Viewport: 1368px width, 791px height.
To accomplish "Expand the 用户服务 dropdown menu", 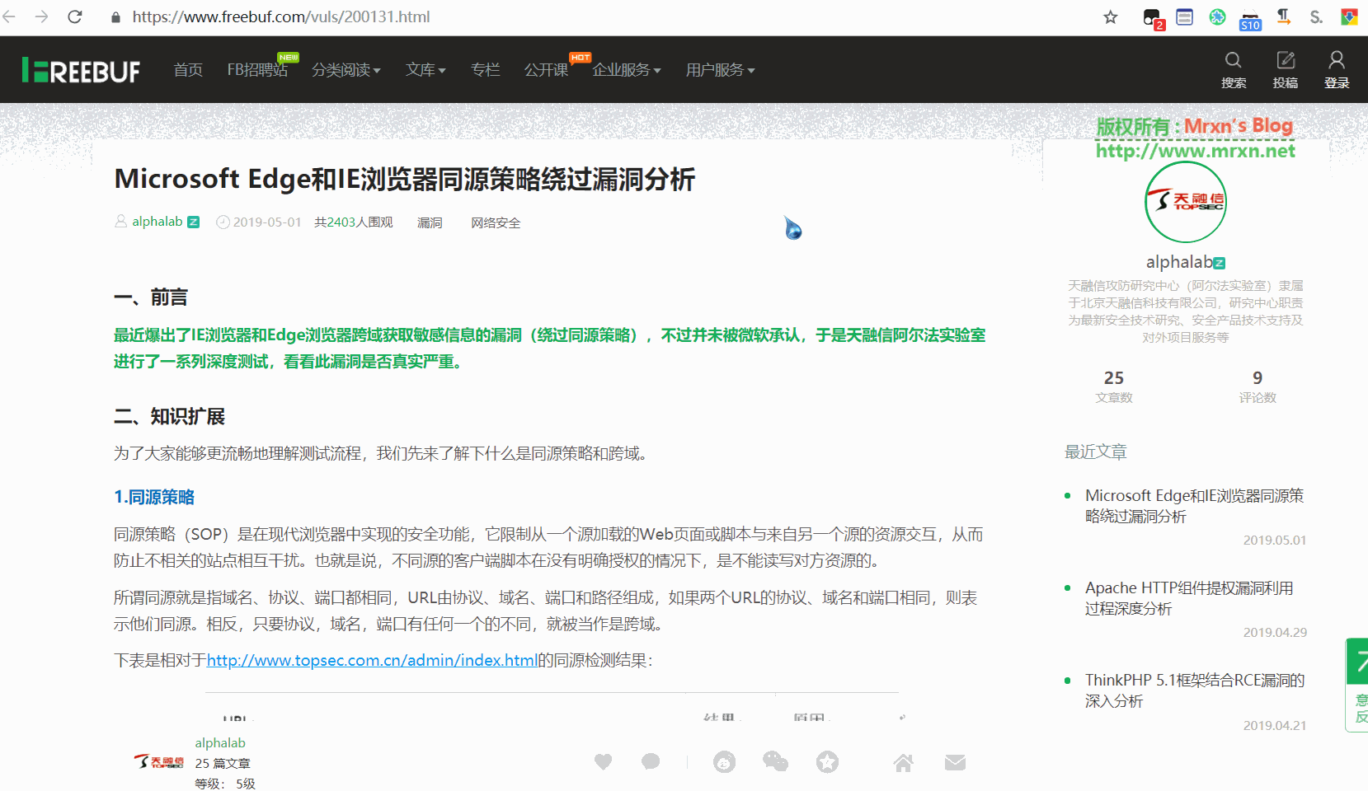I will click(720, 70).
